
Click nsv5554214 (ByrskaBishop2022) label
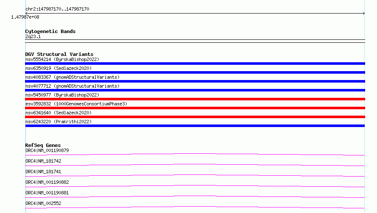point(62,59)
